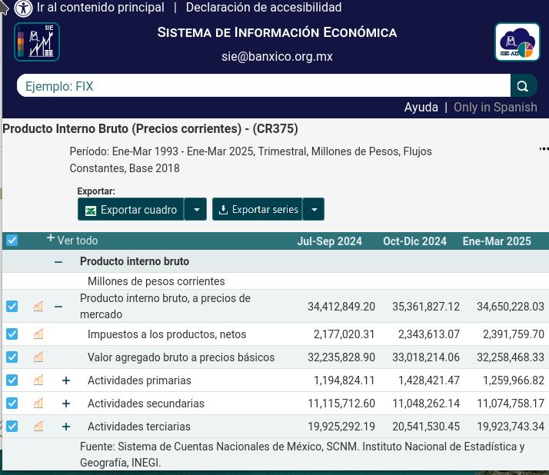
Task: Open chart for Impuestos a los productos
Action: [38, 334]
